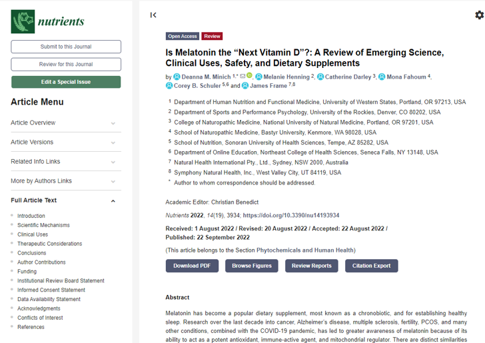Click the profile icon beside James Frame

245,86
